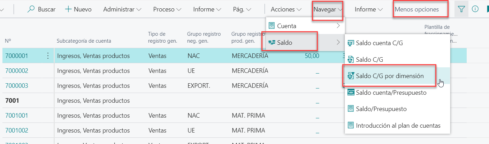Open Saldo C/G por dimensión
The width and height of the screenshot is (489, 144).
tap(389, 76)
